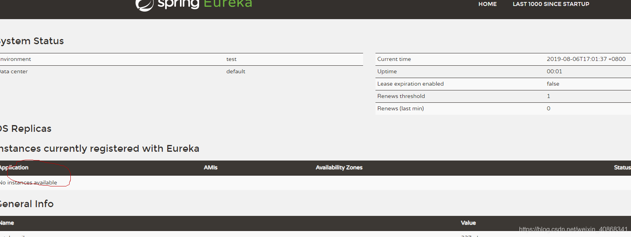
Task: Click the Value column header in General Info
Action: point(468,223)
